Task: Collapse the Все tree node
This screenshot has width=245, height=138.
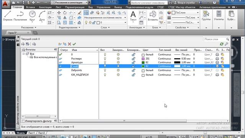Action: 24,54
